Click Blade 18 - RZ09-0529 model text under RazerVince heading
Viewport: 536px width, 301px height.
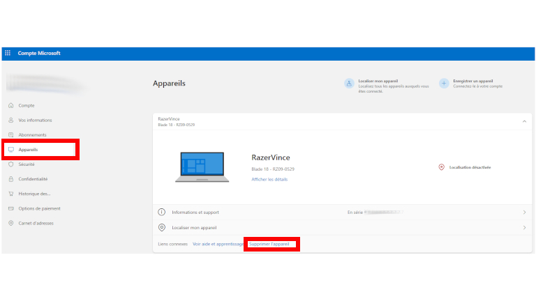(x=273, y=169)
